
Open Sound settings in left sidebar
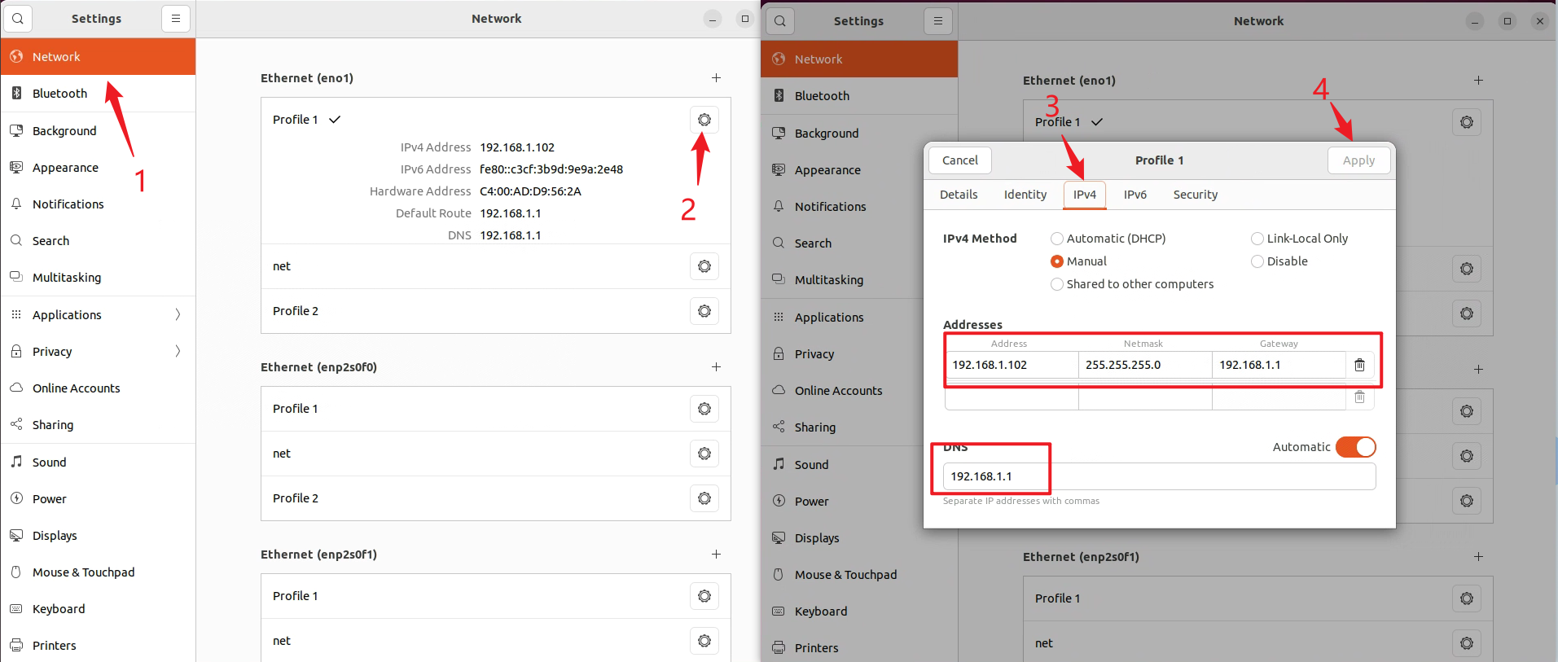pyautogui.click(x=98, y=463)
